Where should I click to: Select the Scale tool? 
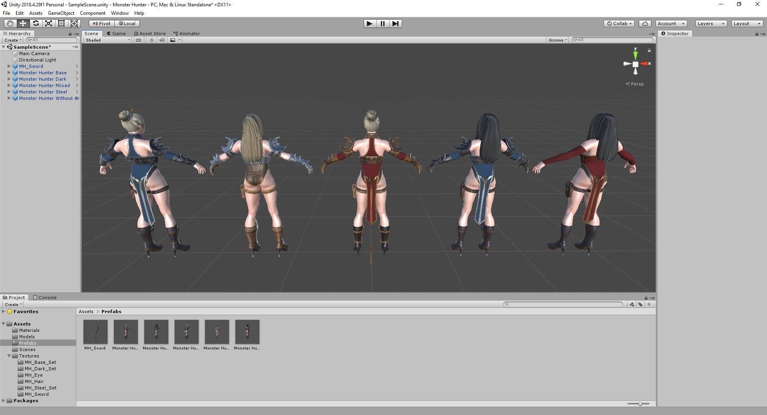tap(48, 24)
